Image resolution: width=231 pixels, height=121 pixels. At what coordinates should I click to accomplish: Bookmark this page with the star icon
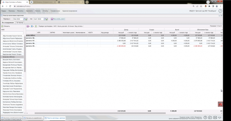[201, 6]
